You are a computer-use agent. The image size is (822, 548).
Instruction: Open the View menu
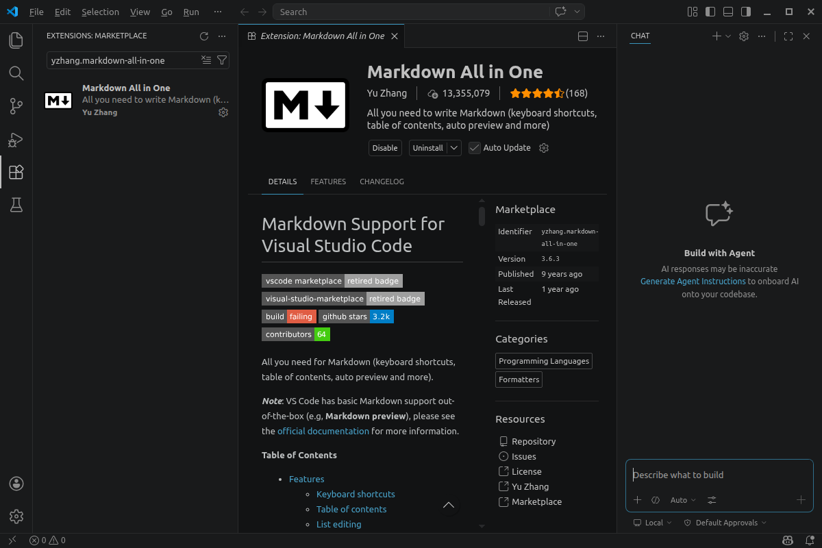coord(140,12)
